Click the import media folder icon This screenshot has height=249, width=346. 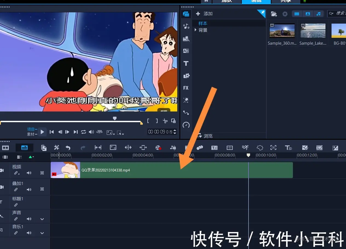click(x=274, y=14)
